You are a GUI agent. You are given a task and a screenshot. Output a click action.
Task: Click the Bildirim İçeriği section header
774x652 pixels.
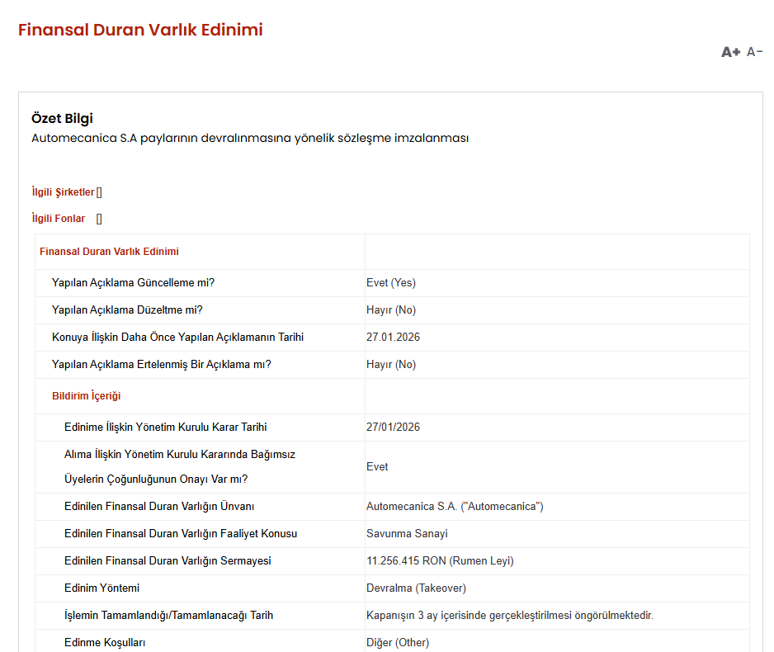pos(86,396)
